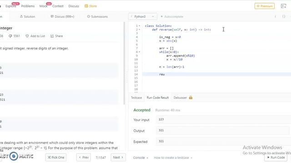Open How to create a testcase dropdown
291x163 pixels.
tap(173, 158)
